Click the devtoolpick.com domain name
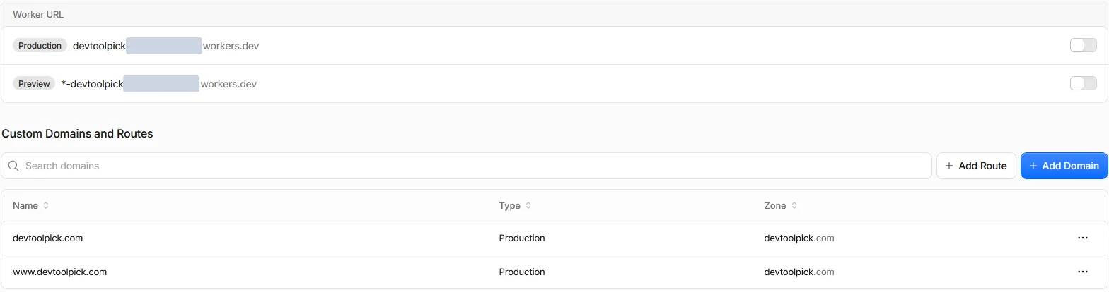This screenshot has height=292, width=1109. click(48, 238)
